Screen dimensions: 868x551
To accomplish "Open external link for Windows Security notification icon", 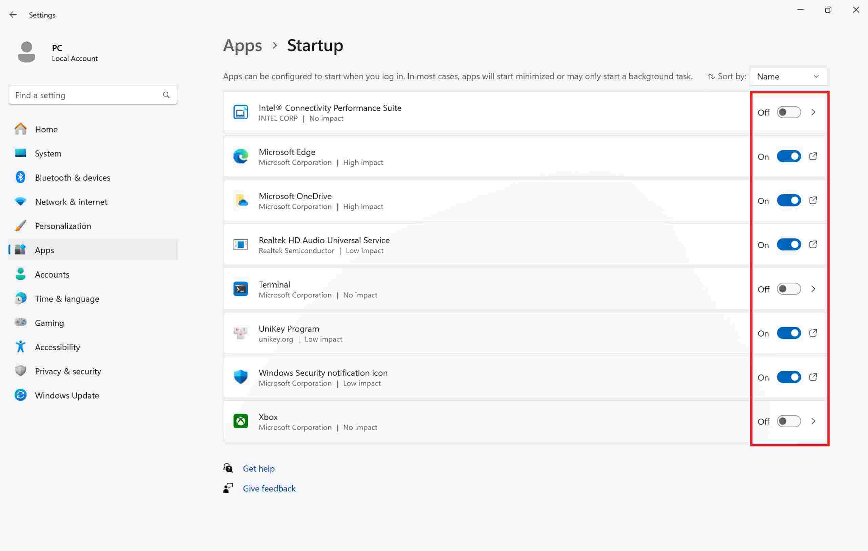I will click(x=813, y=377).
